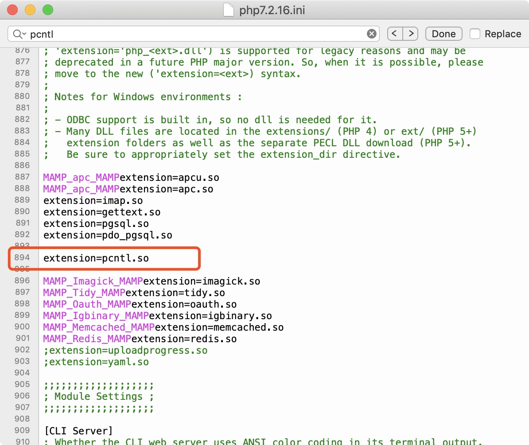Zoom the window with the green button
This screenshot has width=529, height=445.
[x=47, y=10]
